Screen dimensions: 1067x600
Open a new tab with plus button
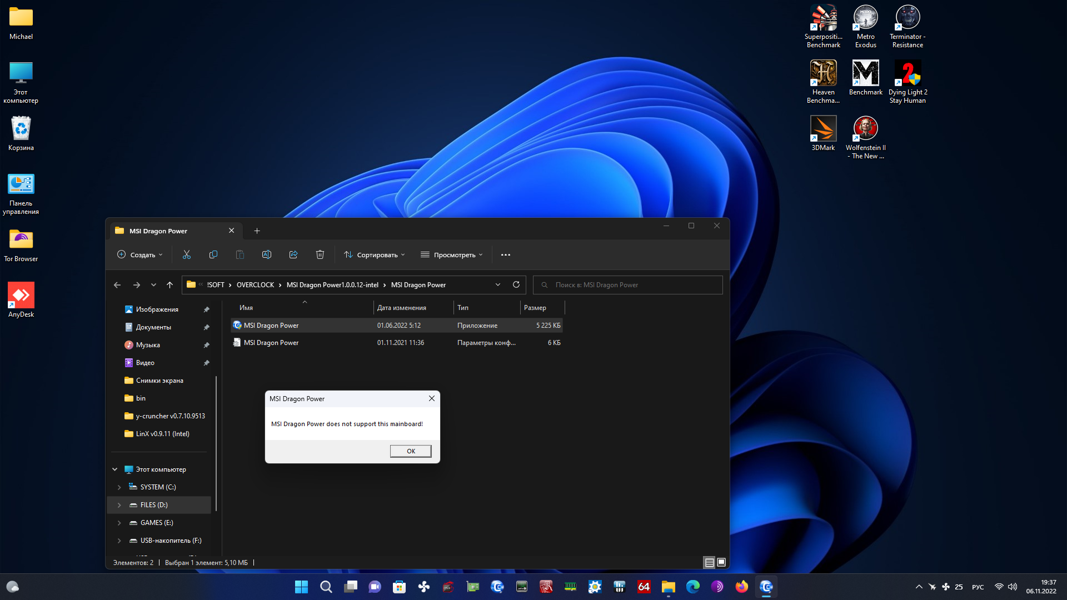[x=257, y=231]
